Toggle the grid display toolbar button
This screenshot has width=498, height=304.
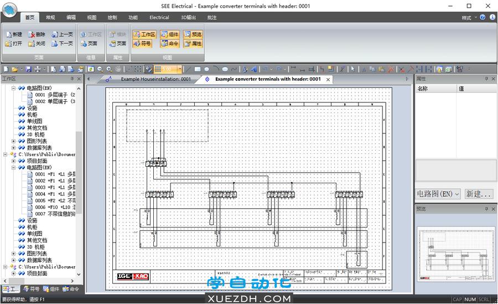point(158,69)
